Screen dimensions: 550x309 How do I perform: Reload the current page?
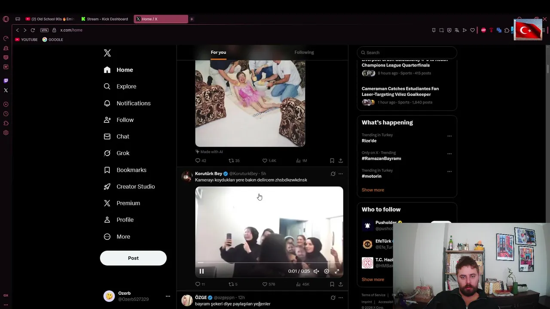(33, 30)
